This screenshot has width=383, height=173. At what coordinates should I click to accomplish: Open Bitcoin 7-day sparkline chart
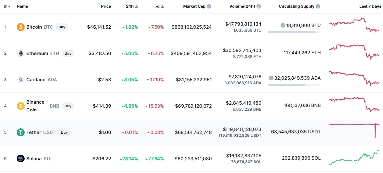click(x=354, y=26)
